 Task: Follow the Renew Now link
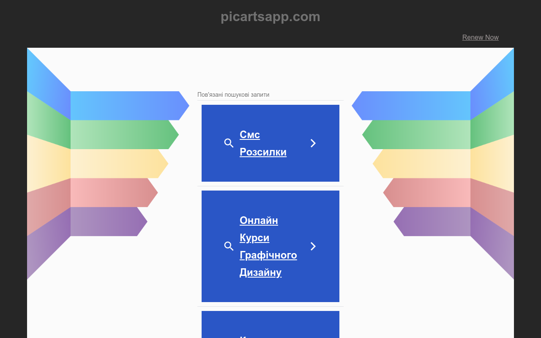[480, 37]
